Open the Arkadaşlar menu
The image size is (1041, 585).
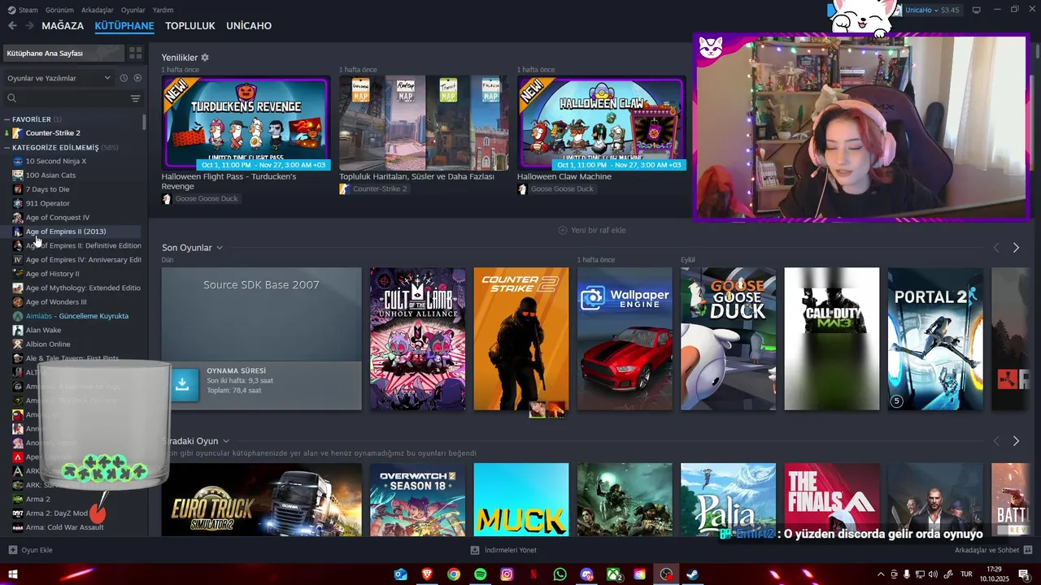point(98,10)
